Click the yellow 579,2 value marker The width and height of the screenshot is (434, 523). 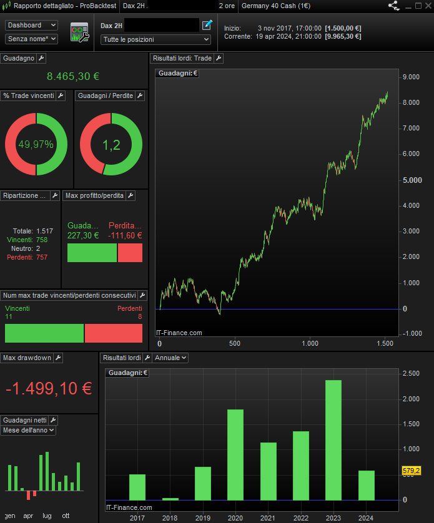click(x=411, y=471)
